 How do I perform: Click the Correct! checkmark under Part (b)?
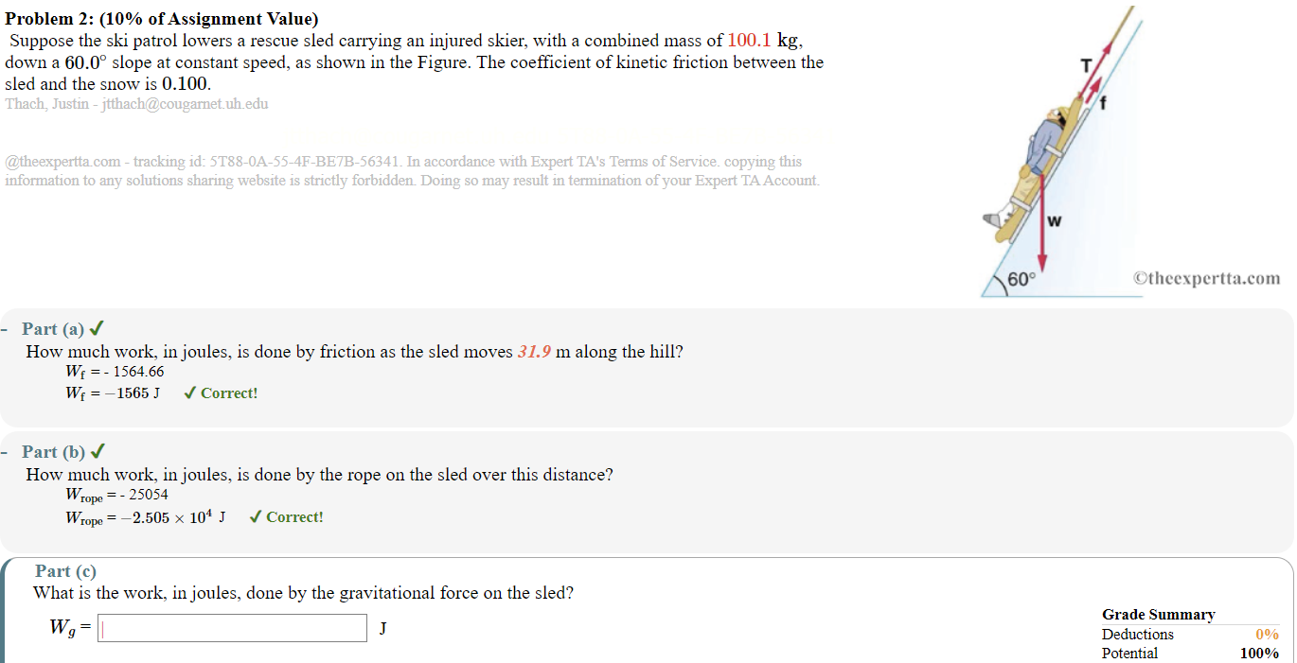[256, 517]
